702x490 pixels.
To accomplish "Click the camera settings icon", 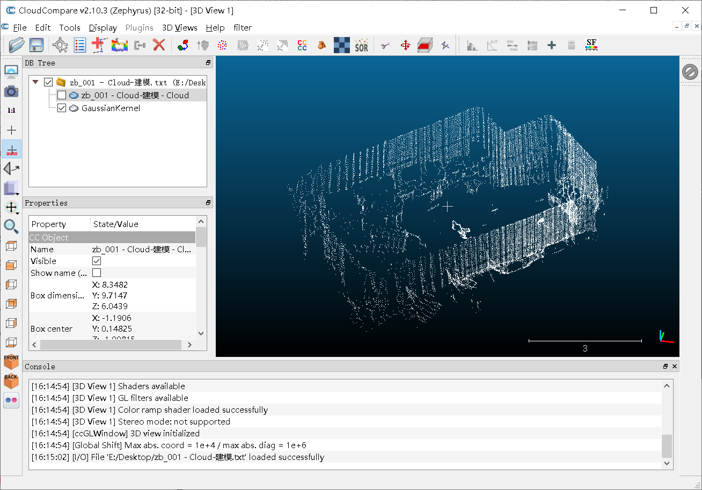I will click(11, 91).
